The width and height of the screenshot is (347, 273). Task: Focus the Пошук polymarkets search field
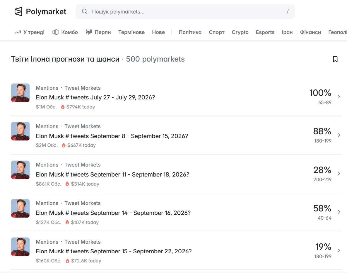coord(185,11)
